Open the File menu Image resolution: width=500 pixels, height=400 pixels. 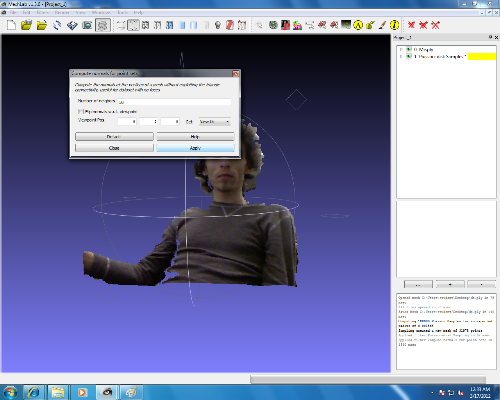(x=13, y=12)
